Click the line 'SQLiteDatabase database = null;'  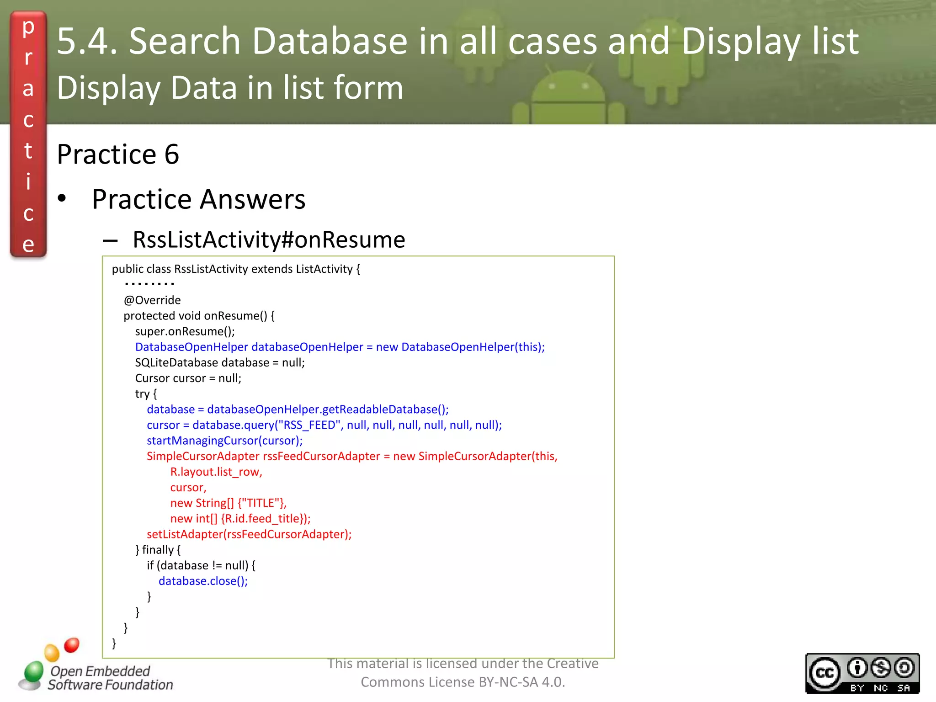point(220,362)
